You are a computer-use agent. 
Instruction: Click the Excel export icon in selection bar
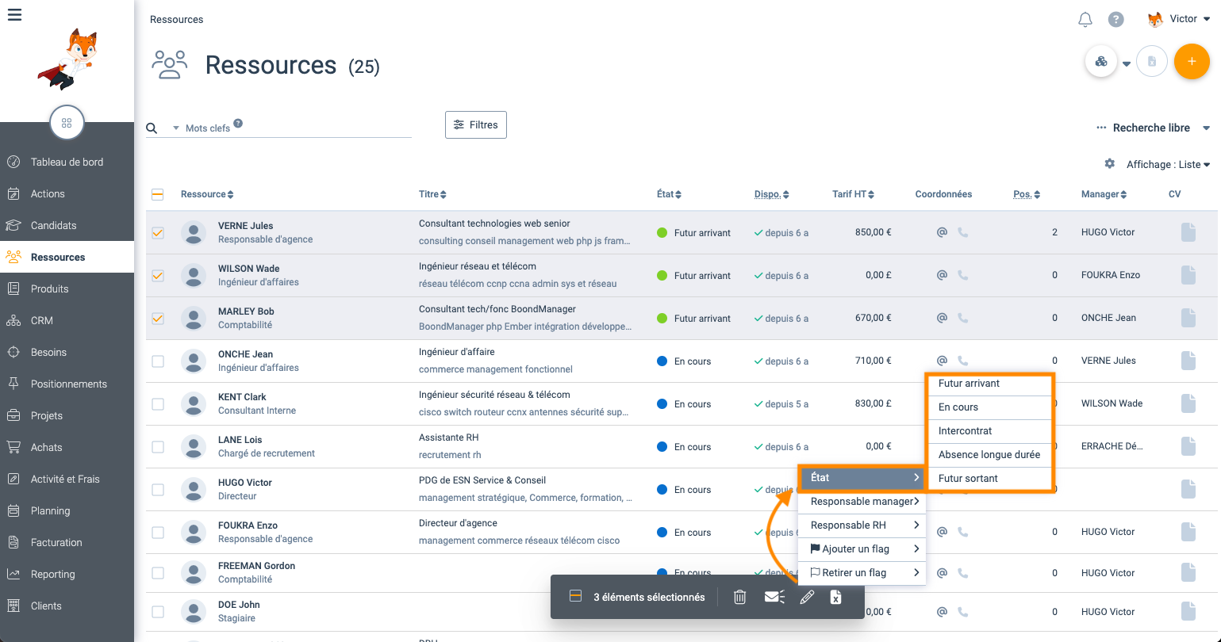[835, 598]
